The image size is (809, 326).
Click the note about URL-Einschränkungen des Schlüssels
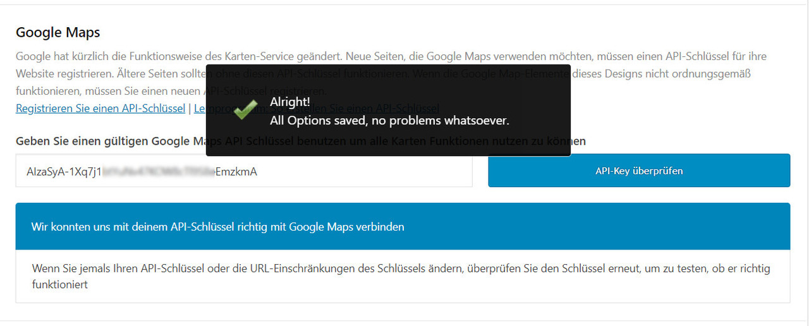(401, 277)
